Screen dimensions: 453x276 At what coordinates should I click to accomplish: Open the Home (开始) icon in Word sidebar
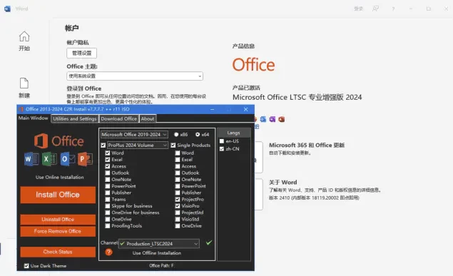coord(24,36)
